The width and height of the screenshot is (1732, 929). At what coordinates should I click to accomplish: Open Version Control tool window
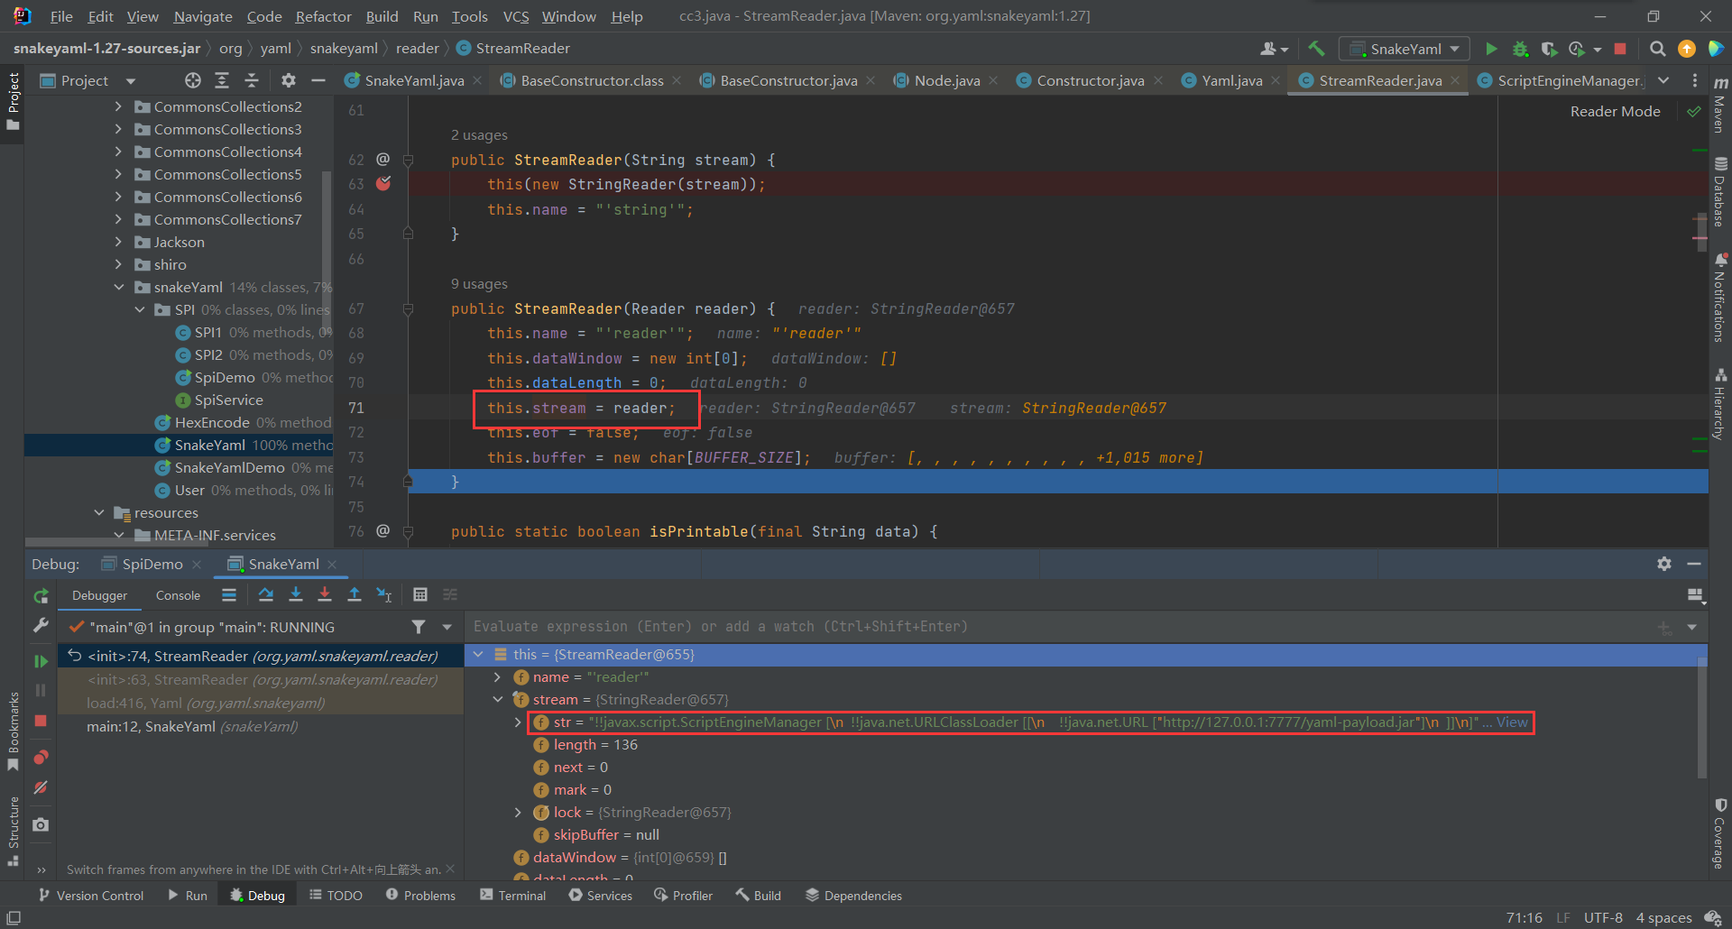pos(91,895)
